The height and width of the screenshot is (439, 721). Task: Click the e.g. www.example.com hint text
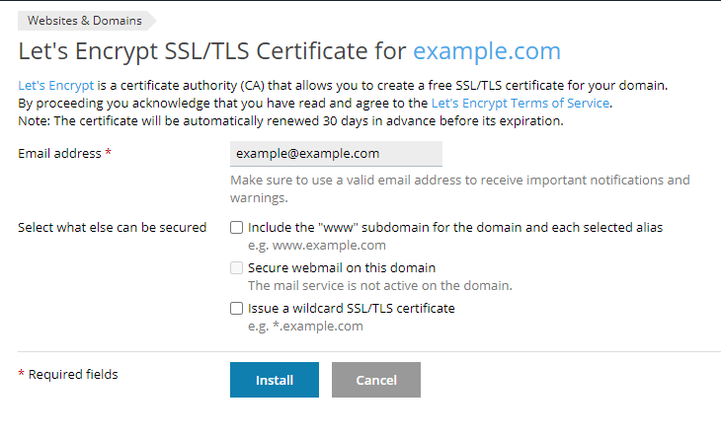317,246
